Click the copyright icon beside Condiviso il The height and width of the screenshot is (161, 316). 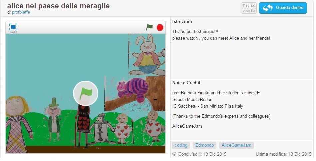point(174,154)
